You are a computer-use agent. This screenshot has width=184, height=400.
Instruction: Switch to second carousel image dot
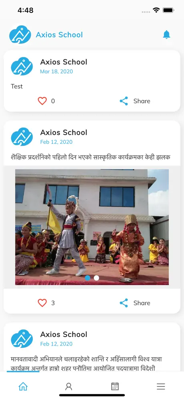pyautogui.click(x=96, y=278)
